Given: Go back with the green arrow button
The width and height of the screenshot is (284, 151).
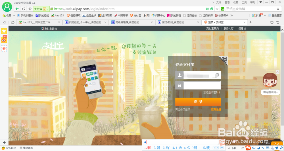Looking at the screenshot, I should (17, 9).
